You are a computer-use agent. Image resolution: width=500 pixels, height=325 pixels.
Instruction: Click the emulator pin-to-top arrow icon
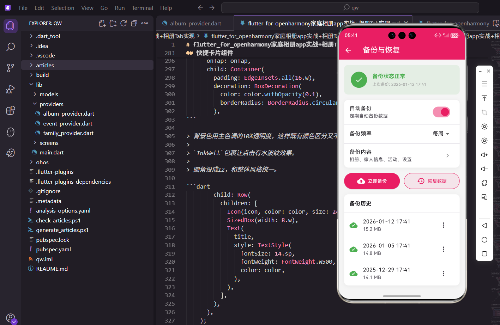pyautogui.click(x=484, y=98)
